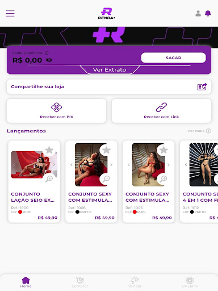Select the red RUBI color swatch Ref. 1000
Screen dimensions: 218x291
pos(20,212)
